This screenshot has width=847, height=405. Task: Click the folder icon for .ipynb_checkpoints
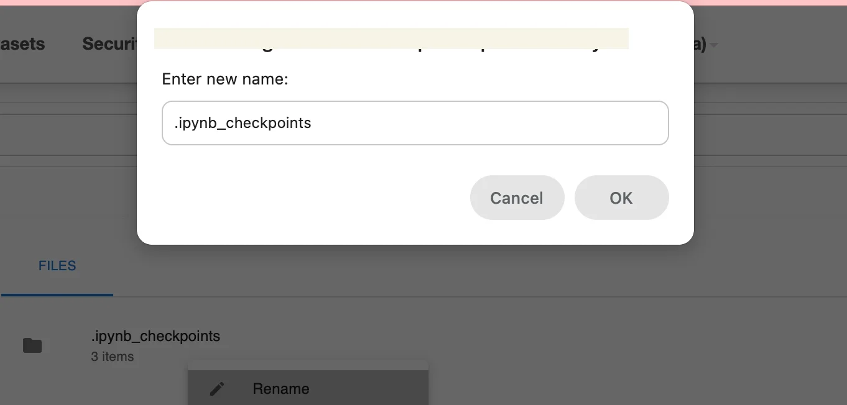pos(32,345)
